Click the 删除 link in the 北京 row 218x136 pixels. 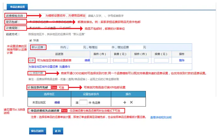tap(182, 60)
